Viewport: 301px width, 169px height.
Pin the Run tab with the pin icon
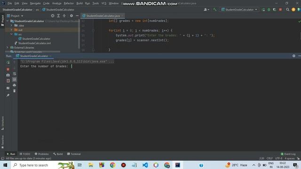(8, 95)
